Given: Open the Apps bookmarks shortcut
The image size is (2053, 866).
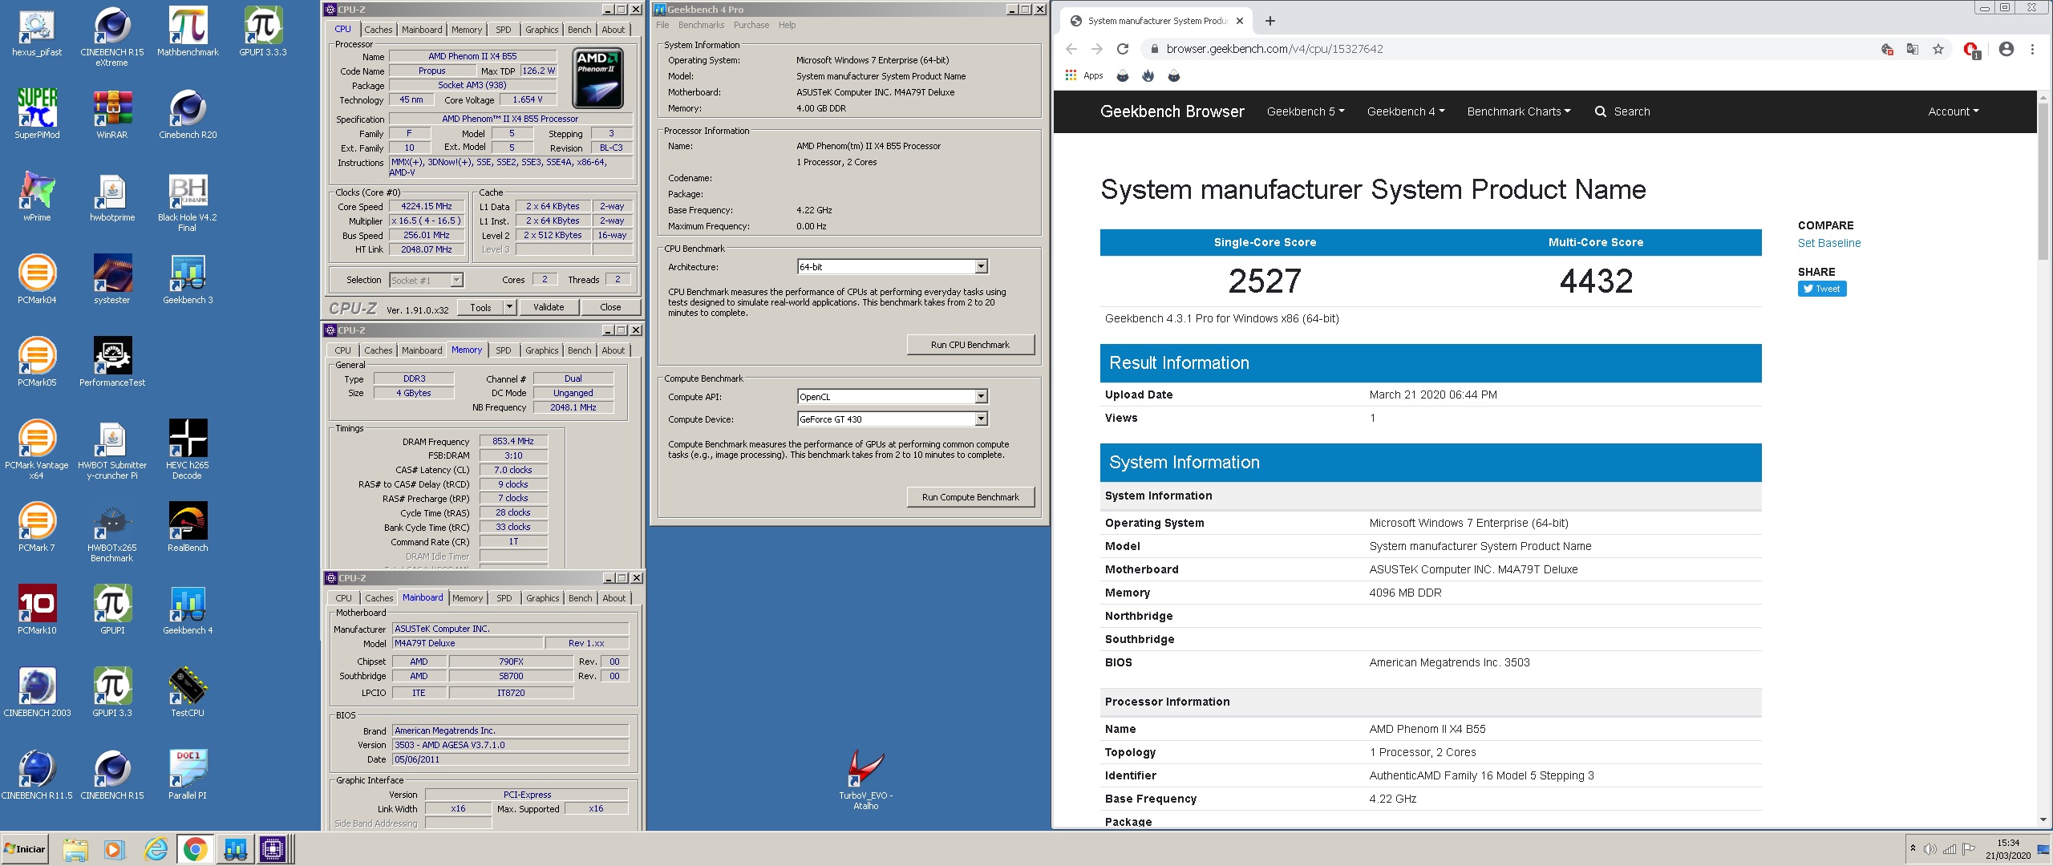Looking at the screenshot, I should click(1084, 75).
